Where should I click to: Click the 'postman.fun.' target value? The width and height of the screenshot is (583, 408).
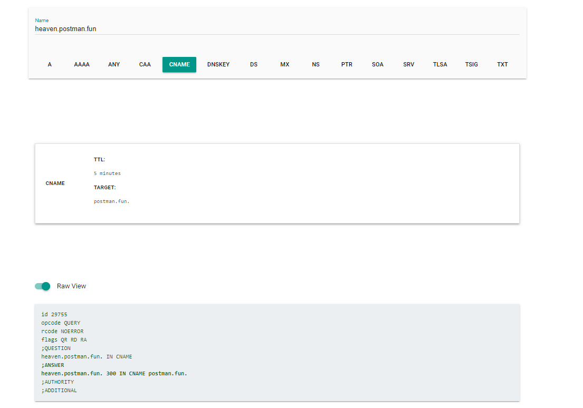click(111, 201)
